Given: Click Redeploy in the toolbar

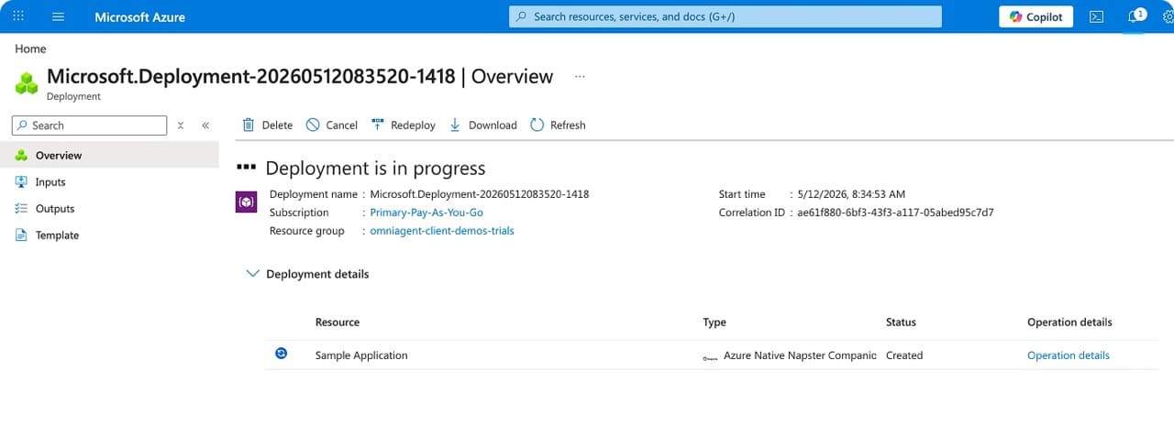Looking at the screenshot, I should tap(404, 126).
